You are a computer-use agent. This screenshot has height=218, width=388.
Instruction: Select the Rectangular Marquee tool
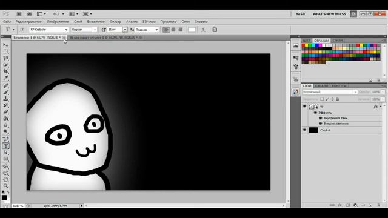click(5, 51)
